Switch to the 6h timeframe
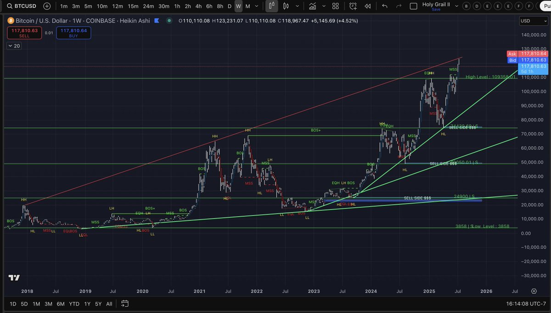 209,6
